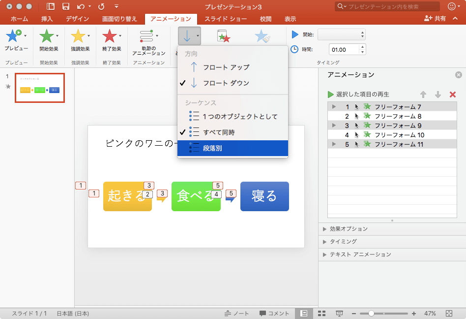Choose すべて同時 sequence option
This screenshot has width=466, height=319.
[233, 132]
